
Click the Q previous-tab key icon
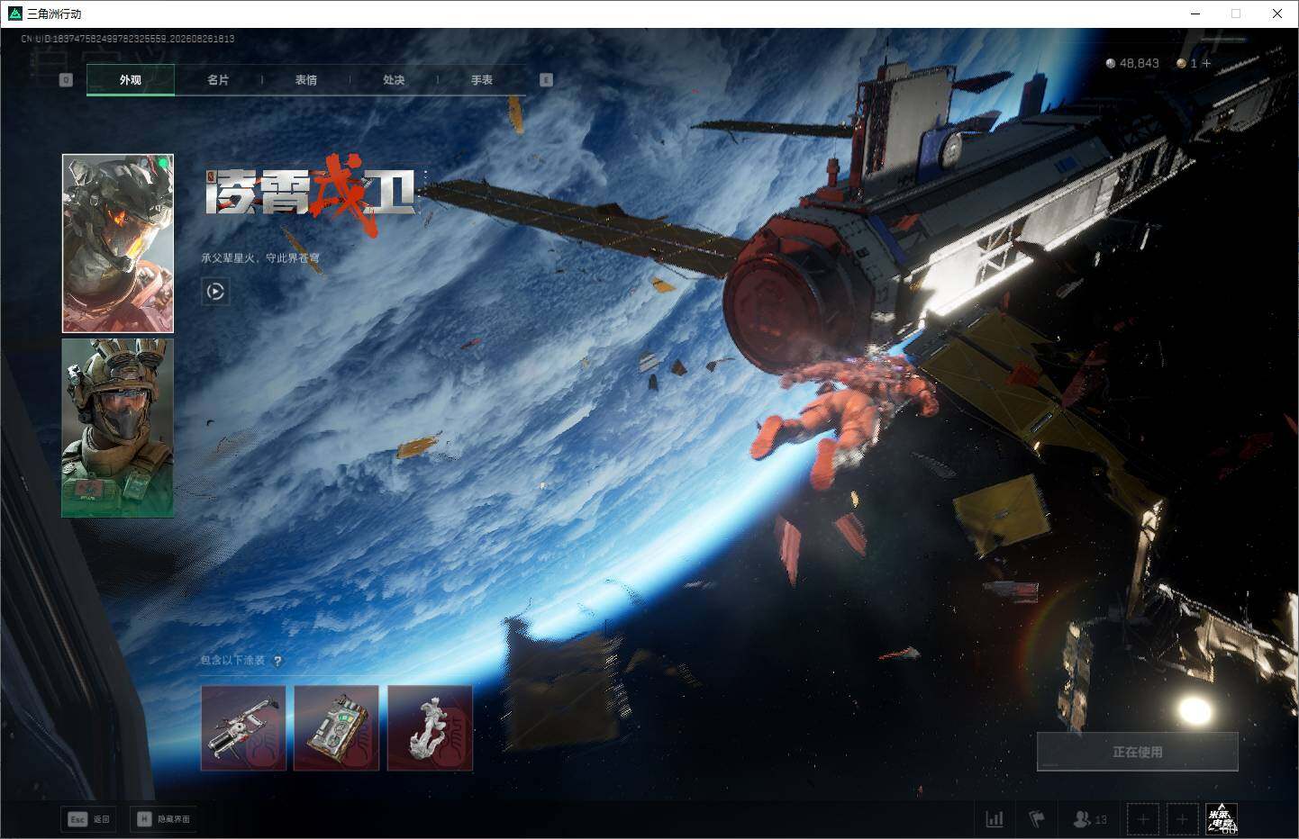coord(66,80)
